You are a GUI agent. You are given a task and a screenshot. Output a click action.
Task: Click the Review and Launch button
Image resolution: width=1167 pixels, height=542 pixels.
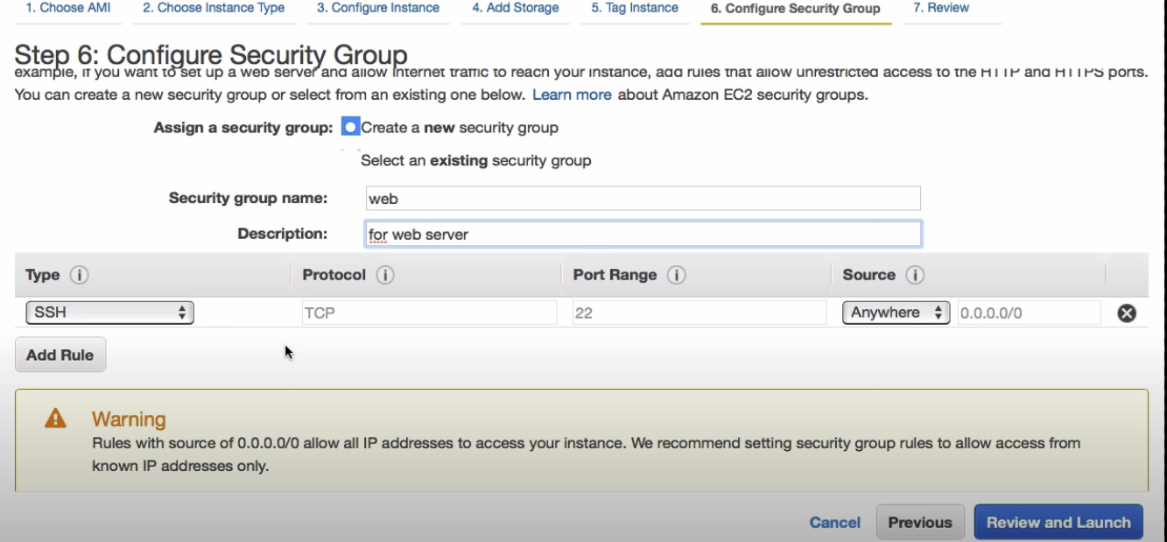point(1058,522)
